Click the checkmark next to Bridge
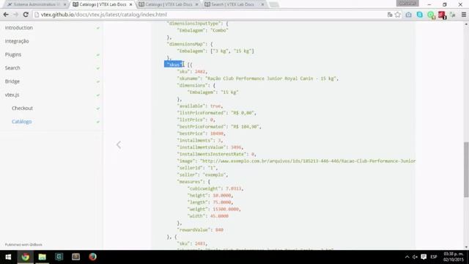 point(97,81)
